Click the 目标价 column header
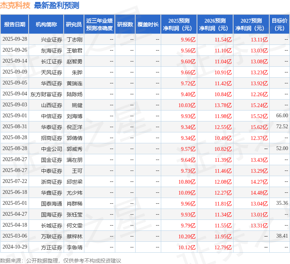Screen dimensions: 290x264 pos(279,24)
